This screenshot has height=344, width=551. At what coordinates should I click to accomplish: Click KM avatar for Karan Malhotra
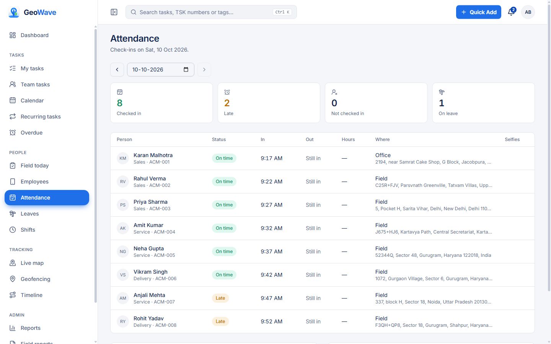(123, 158)
